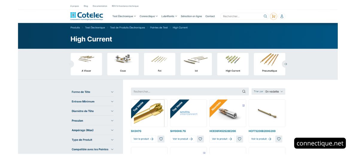
Task: Click Voir le produit for SH3H7G
Action: pyautogui.click(x=143, y=139)
